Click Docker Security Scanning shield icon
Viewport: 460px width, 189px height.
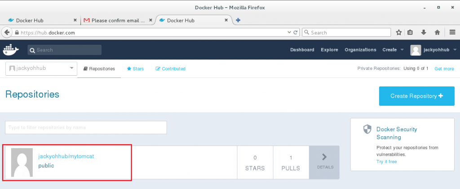click(367, 129)
